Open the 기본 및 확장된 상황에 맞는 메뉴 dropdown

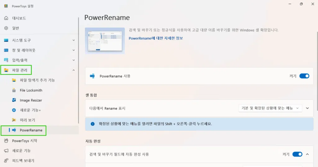[x=270, y=108]
